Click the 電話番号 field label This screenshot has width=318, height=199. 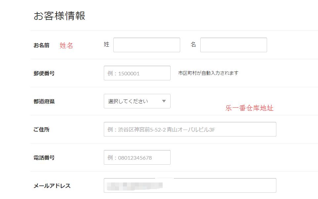pyautogui.click(x=44, y=158)
